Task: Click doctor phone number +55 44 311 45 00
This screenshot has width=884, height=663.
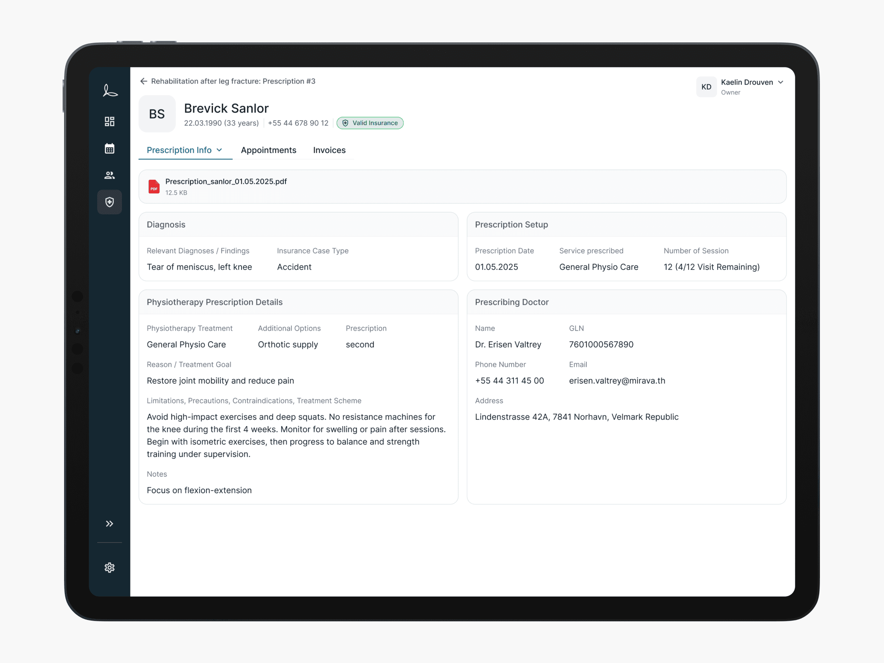Action: [x=509, y=381]
